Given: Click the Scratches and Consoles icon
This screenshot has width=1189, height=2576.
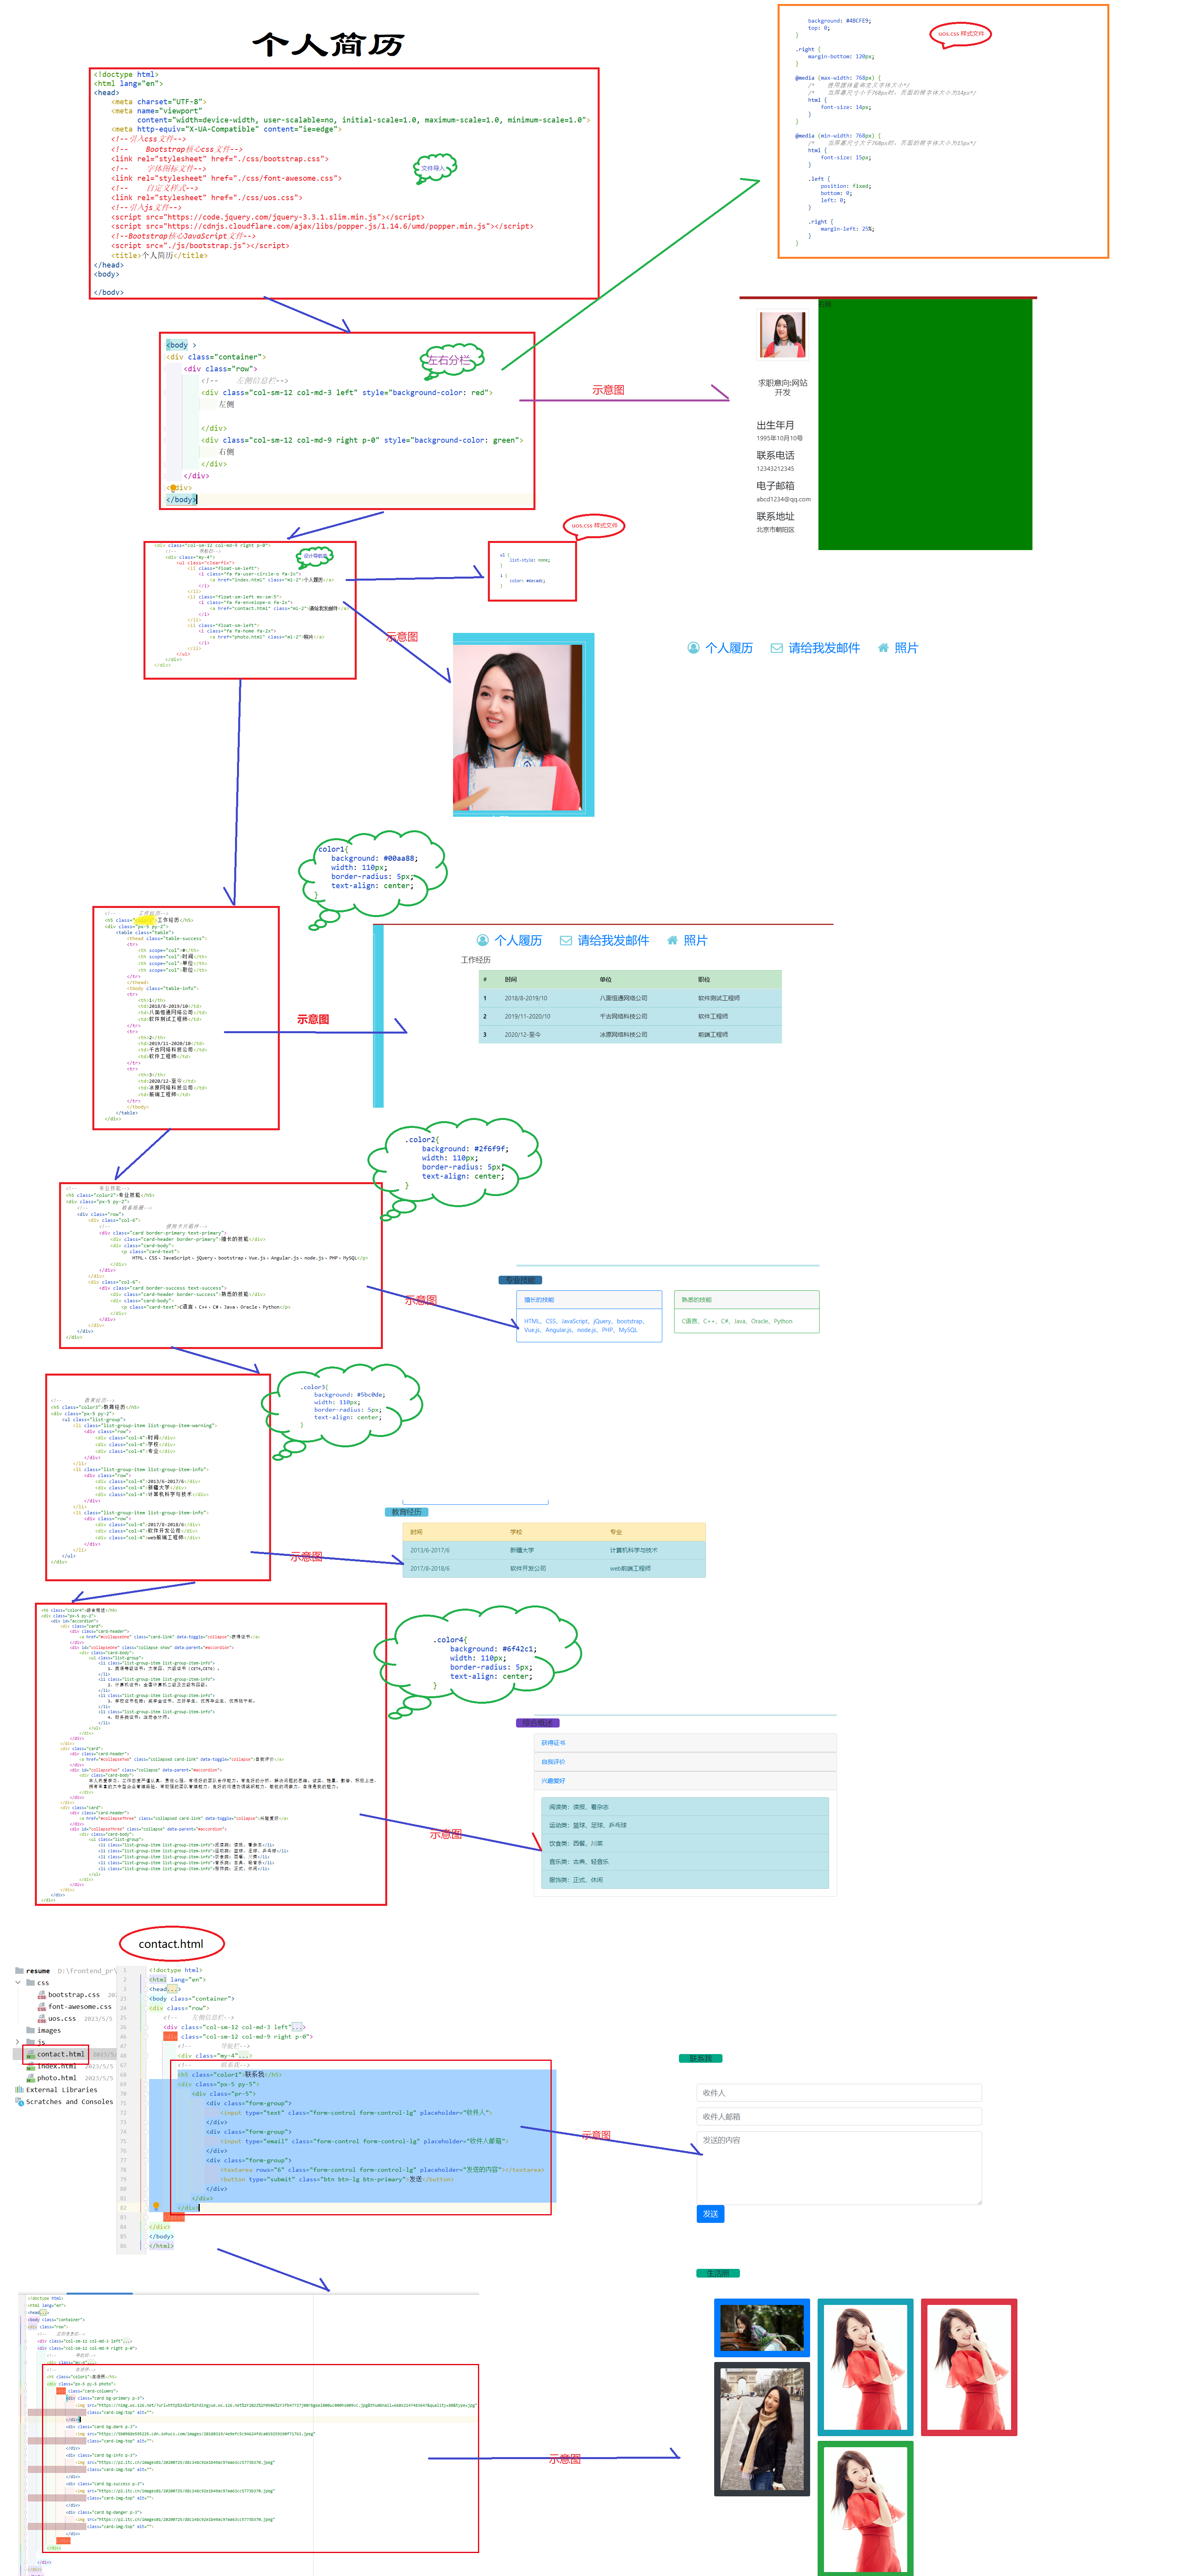Looking at the screenshot, I should pos(19,2102).
